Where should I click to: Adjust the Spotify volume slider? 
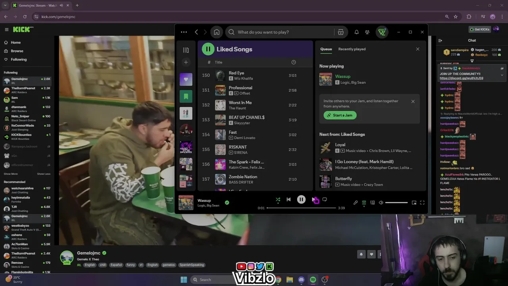coord(396,203)
